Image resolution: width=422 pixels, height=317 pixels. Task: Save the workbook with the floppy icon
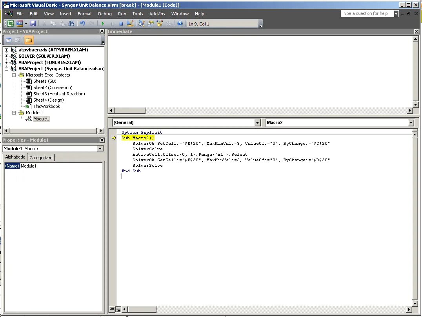tap(33, 24)
